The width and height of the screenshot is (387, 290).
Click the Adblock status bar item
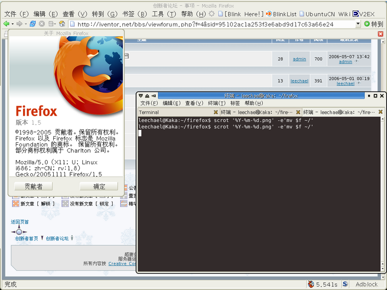pos(367,284)
